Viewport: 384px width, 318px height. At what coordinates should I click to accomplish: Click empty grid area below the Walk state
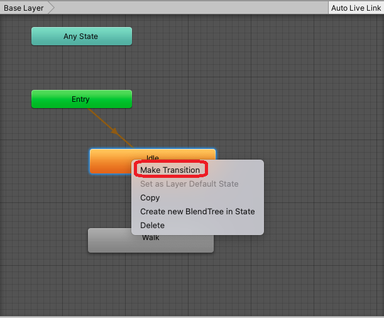(151, 283)
